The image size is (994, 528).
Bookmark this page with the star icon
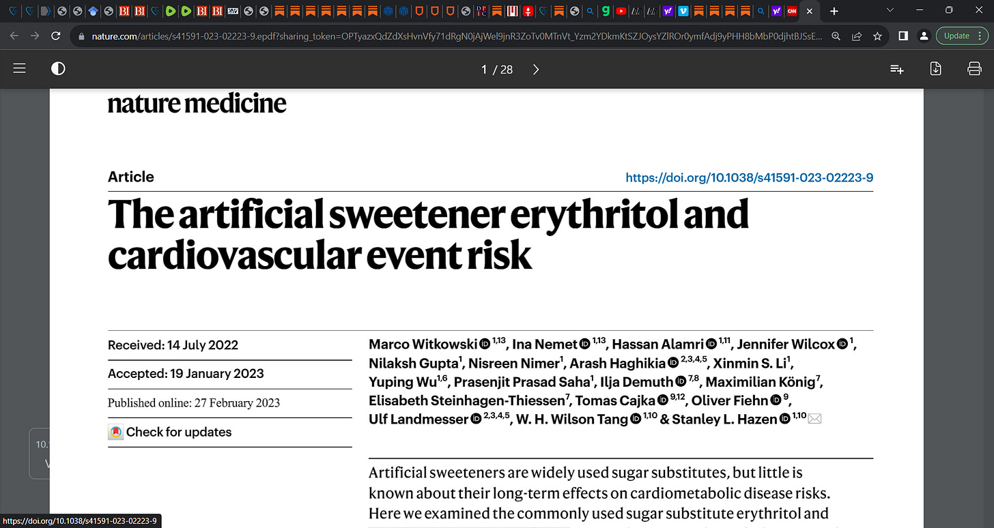[x=877, y=35]
